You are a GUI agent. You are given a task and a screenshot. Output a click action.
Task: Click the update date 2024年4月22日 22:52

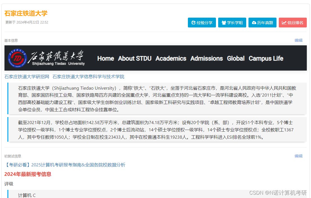coord(32,22)
